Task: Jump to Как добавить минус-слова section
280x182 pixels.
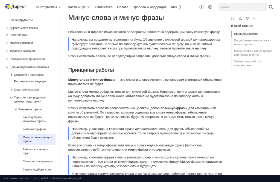Action: point(253,42)
